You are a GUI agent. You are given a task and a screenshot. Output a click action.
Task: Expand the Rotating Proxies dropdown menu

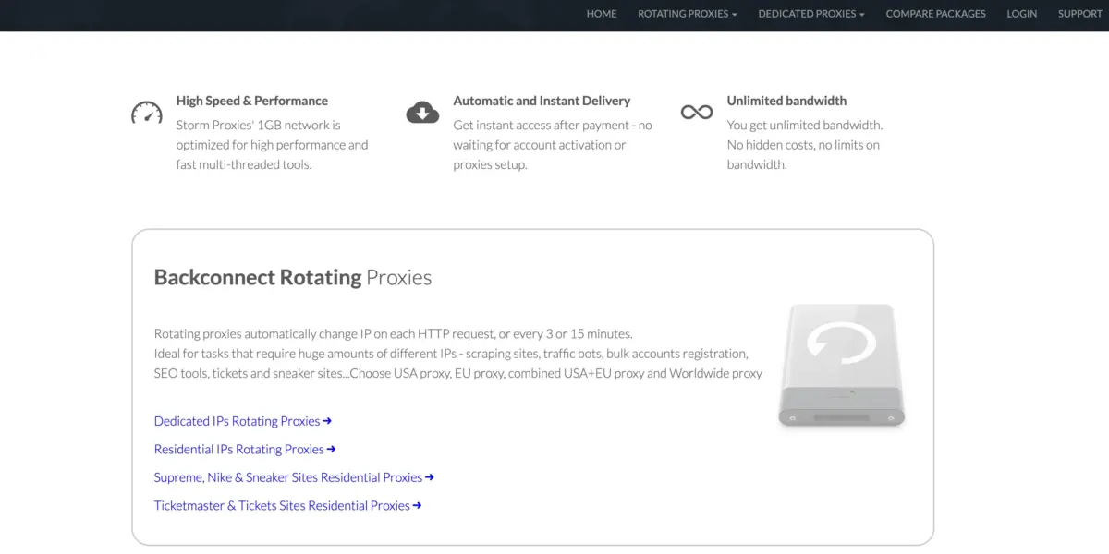click(688, 14)
